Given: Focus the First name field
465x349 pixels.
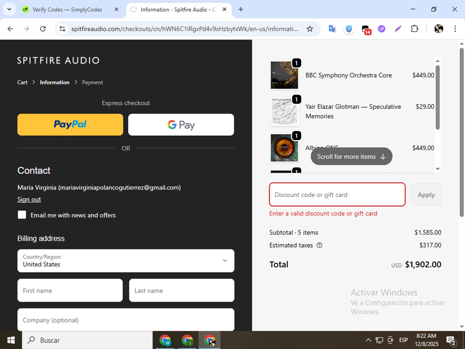Looking at the screenshot, I should tap(70, 290).
